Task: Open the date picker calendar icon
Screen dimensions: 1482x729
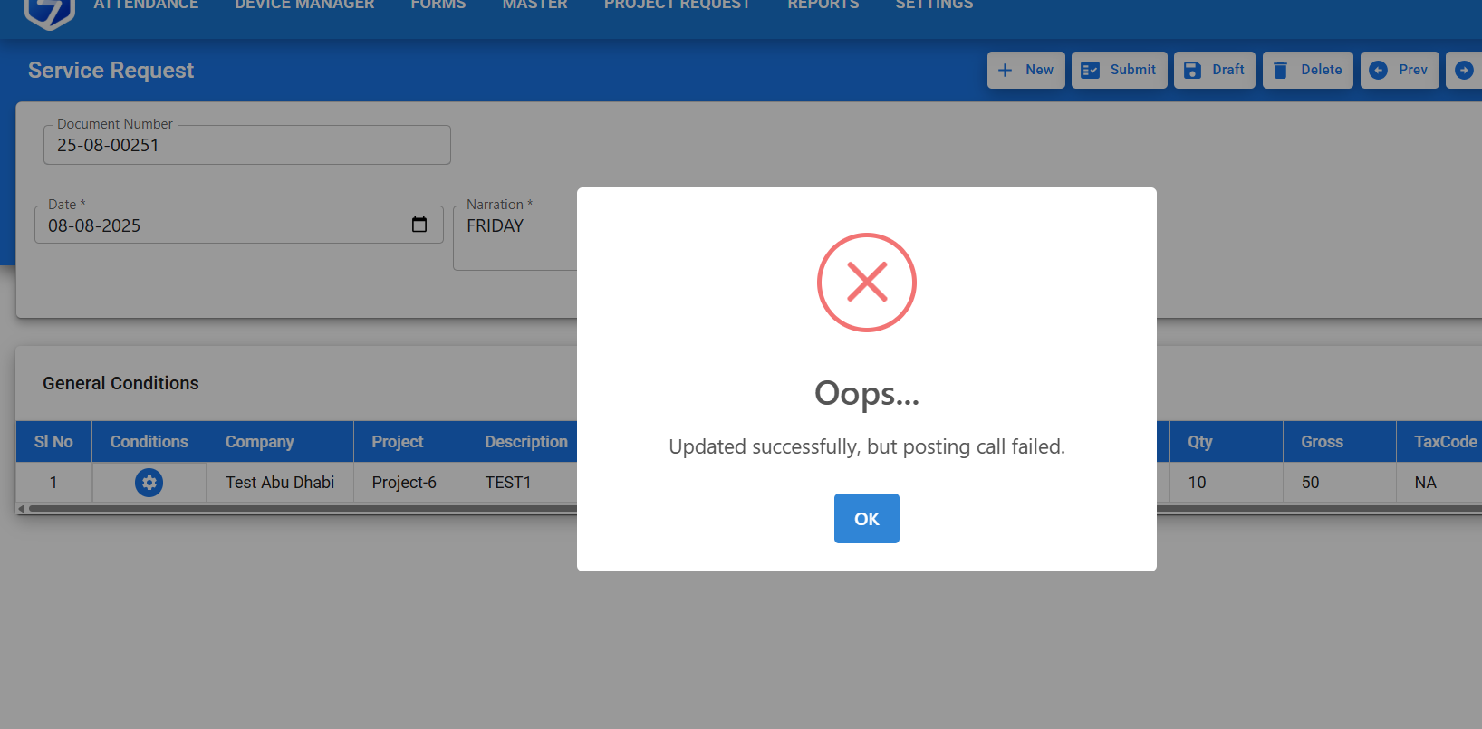Action: (419, 225)
